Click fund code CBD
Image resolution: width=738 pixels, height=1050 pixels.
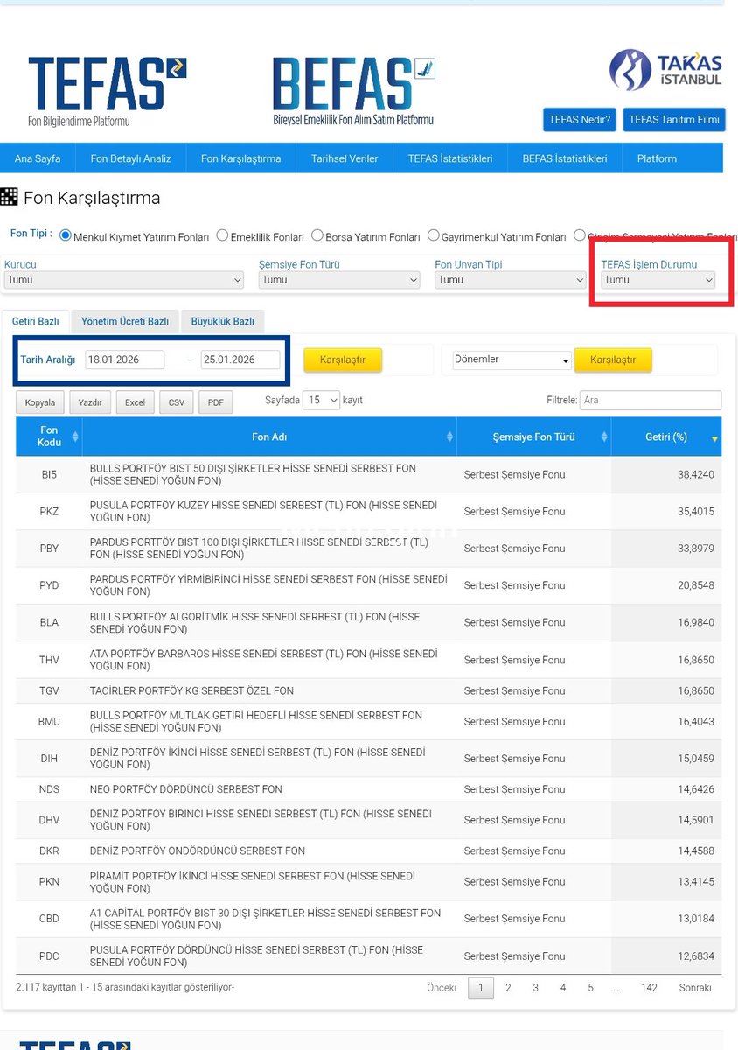(x=49, y=919)
